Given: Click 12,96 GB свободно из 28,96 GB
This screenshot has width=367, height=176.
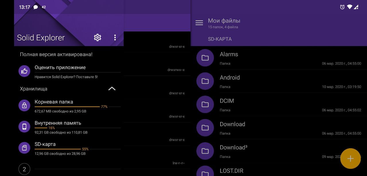Looking at the screenshot, I should point(60,154).
